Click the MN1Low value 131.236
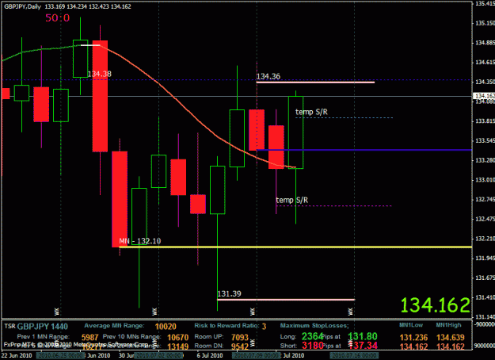The height and width of the screenshot is (360, 495). click(414, 338)
